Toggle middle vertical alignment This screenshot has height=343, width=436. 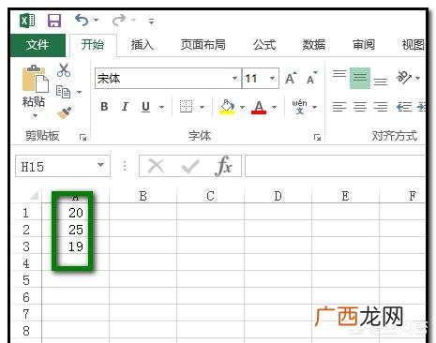(360, 78)
